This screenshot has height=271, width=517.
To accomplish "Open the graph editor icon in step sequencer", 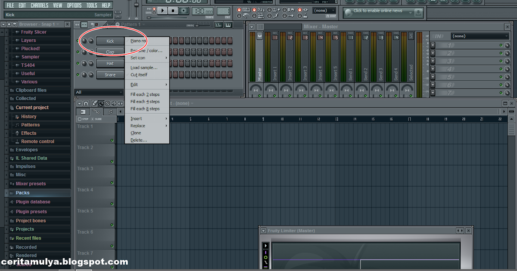I will [x=219, y=25].
